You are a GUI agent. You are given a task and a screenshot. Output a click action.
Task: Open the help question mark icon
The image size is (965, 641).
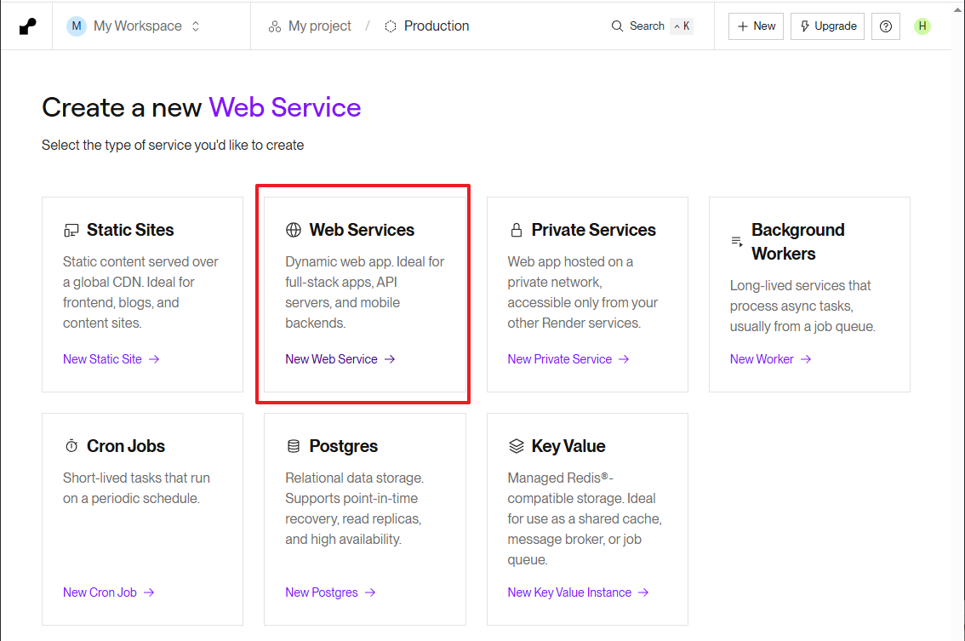coord(886,26)
